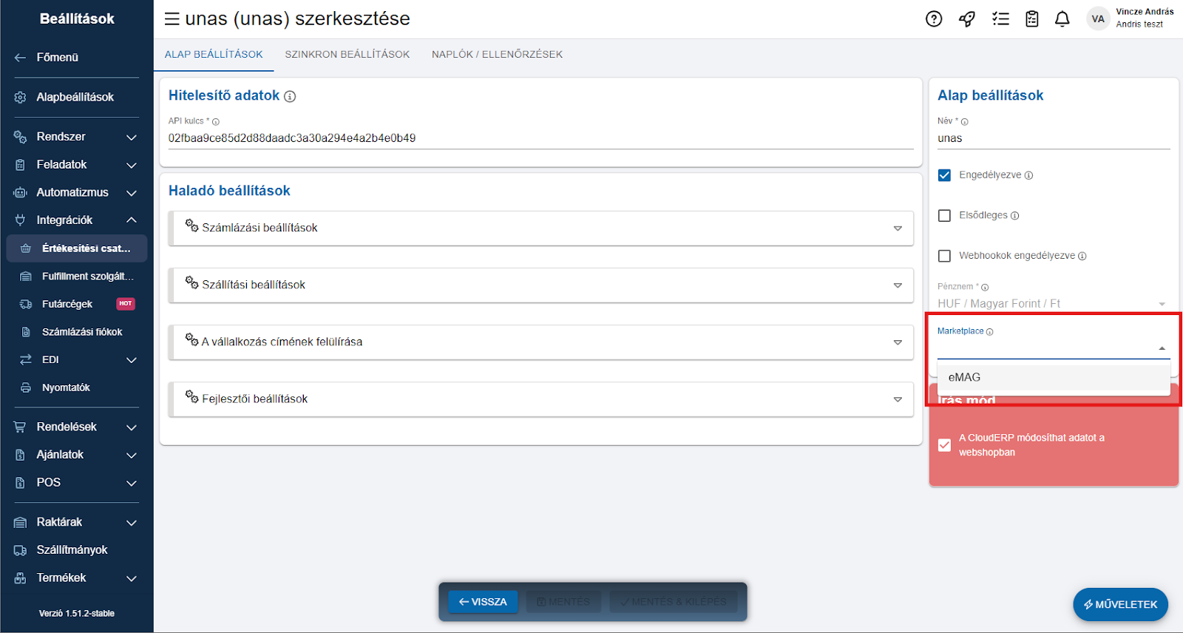Image resolution: width=1183 pixels, height=633 pixels.
Task: Enable Webhookok engedélyezve checkbox
Action: (944, 256)
